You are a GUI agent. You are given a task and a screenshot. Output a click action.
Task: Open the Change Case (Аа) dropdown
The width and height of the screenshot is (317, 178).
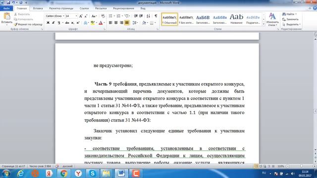(94, 16)
